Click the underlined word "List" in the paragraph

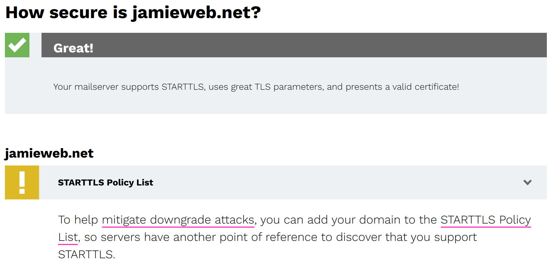[68, 237]
